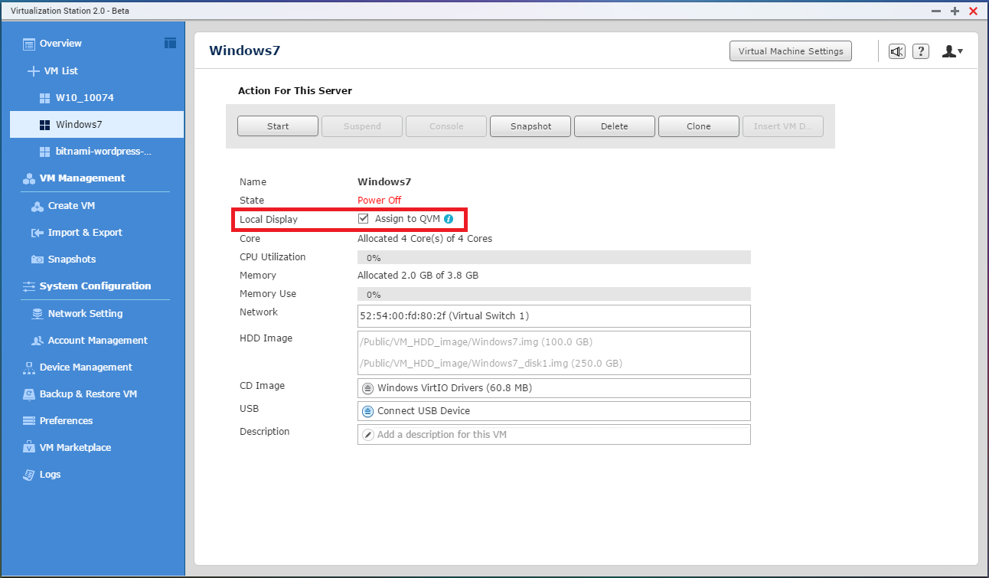This screenshot has height=578, width=989.
Task: Select W10_10074 in the VM list
Action: point(84,98)
